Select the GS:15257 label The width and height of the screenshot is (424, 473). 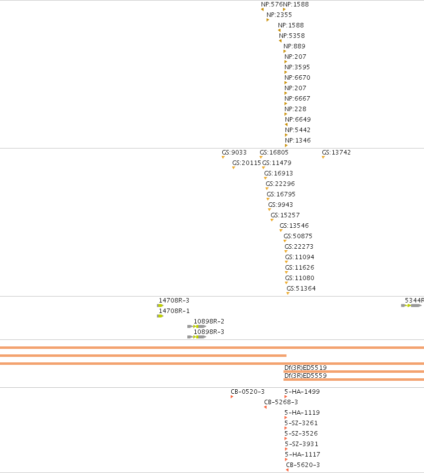coord(285,215)
